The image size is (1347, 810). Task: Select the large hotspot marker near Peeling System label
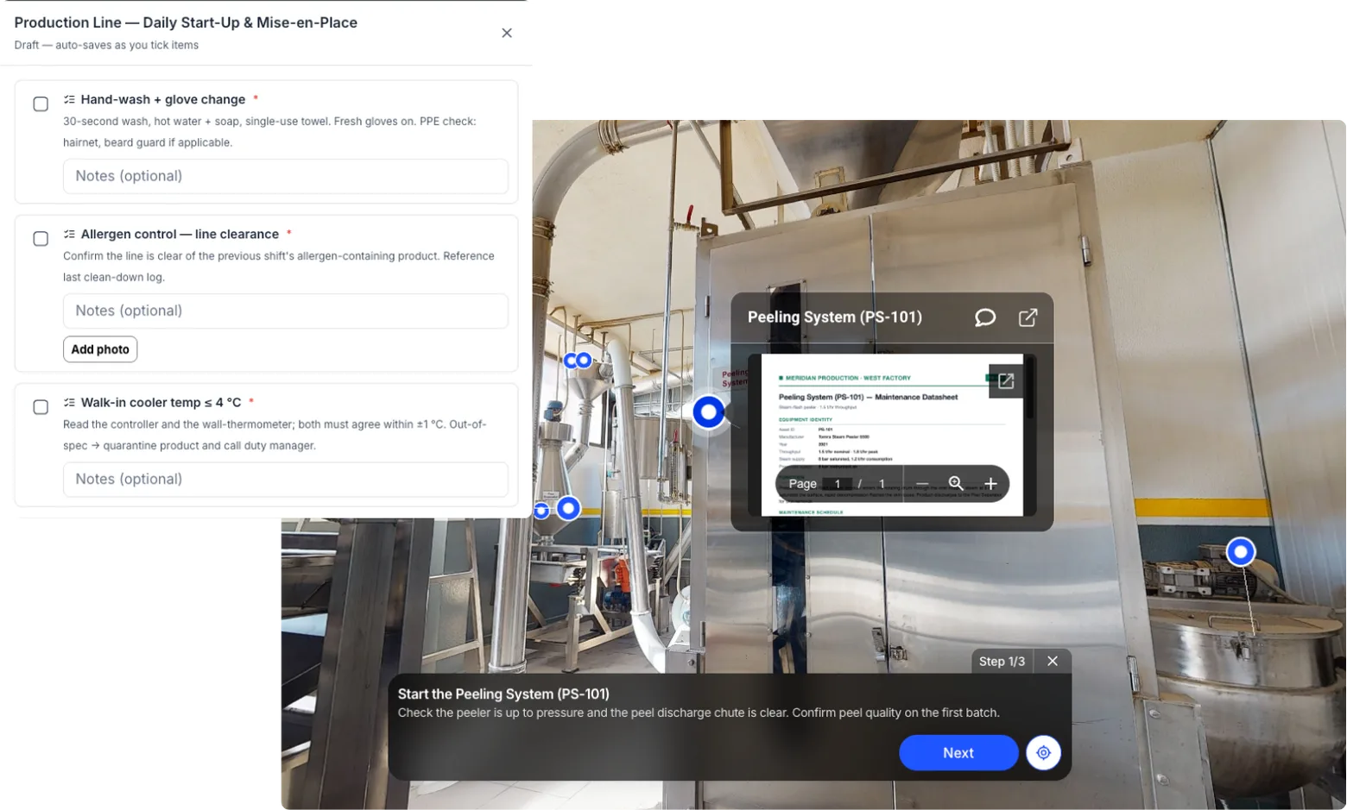tap(709, 412)
